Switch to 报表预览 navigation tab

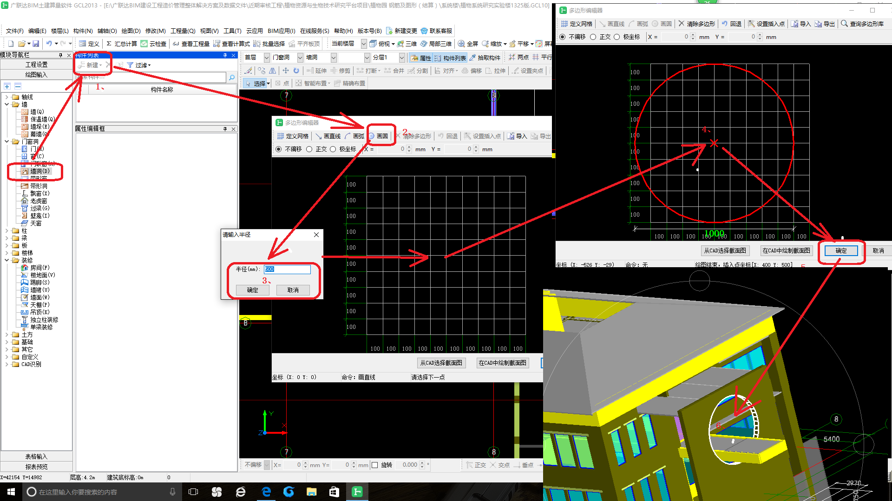pos(36,467)
